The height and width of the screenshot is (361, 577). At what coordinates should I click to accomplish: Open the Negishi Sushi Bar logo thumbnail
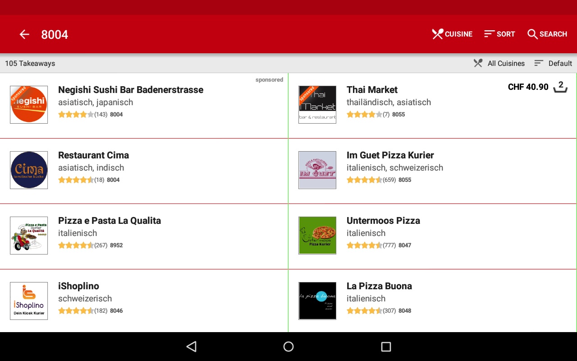(29, 105)
